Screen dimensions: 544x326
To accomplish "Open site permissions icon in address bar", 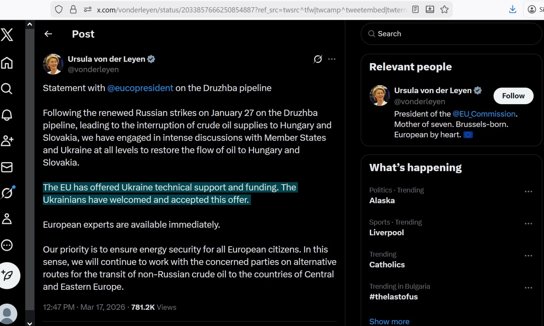I will [88, 10].
